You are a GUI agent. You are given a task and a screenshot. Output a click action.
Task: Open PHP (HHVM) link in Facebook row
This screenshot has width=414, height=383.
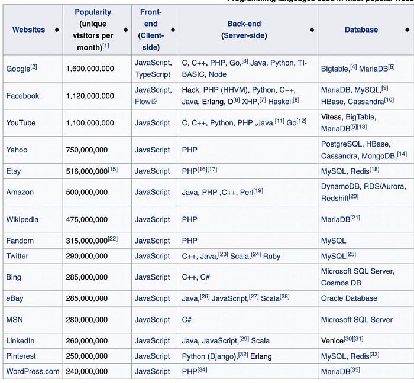tap(225, 90)
